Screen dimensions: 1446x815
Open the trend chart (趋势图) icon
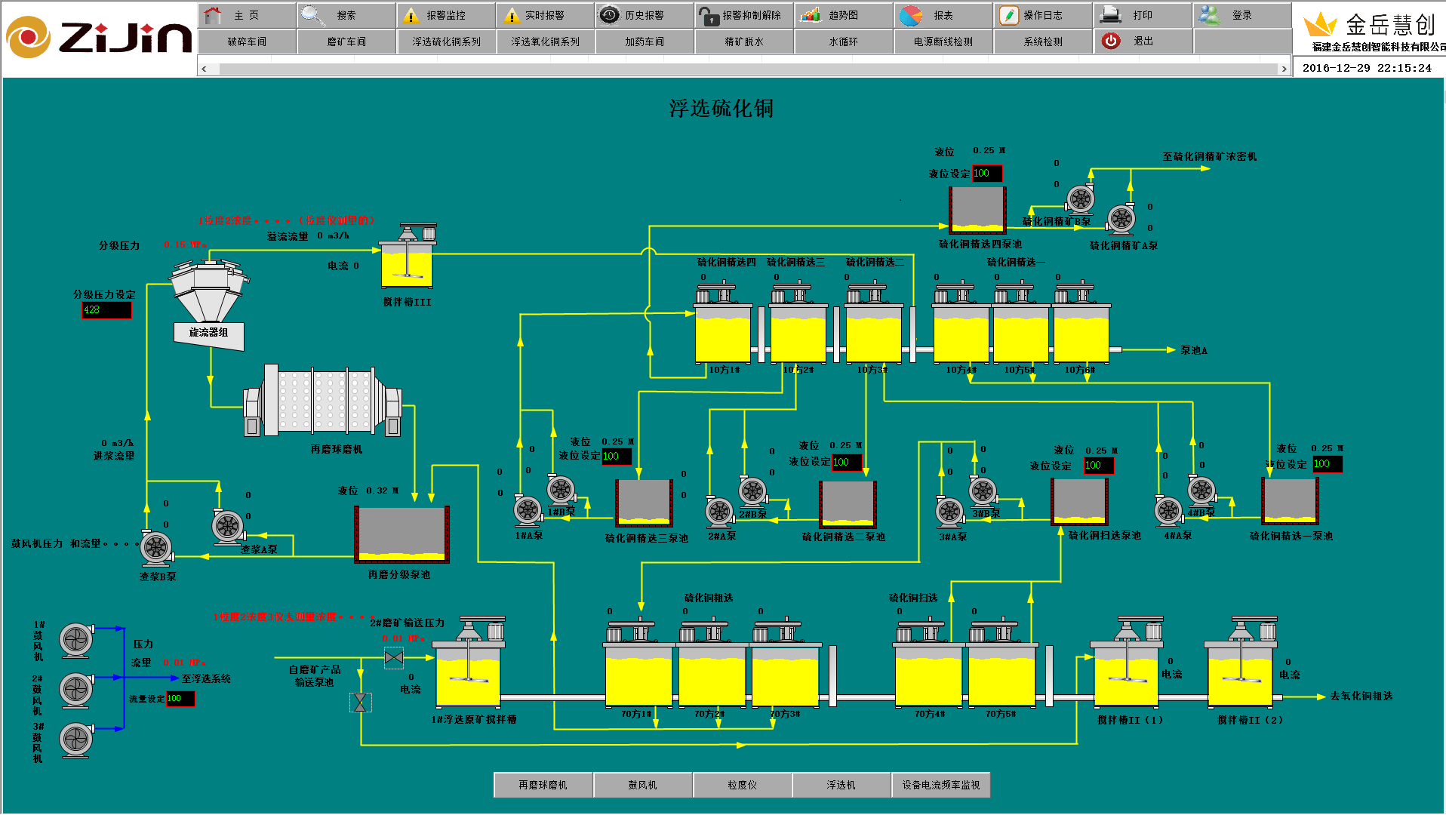pyautogui.click(x=811, y=15)
